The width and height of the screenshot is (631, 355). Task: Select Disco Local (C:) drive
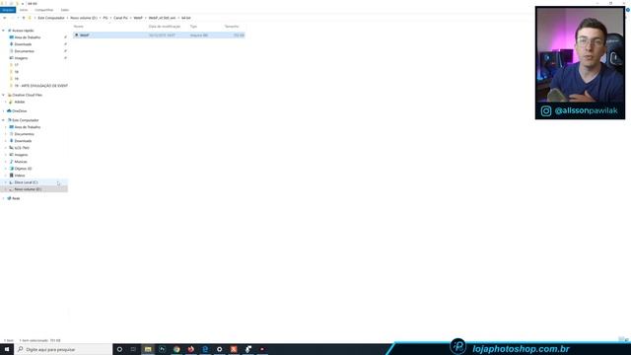click(27, 182)
